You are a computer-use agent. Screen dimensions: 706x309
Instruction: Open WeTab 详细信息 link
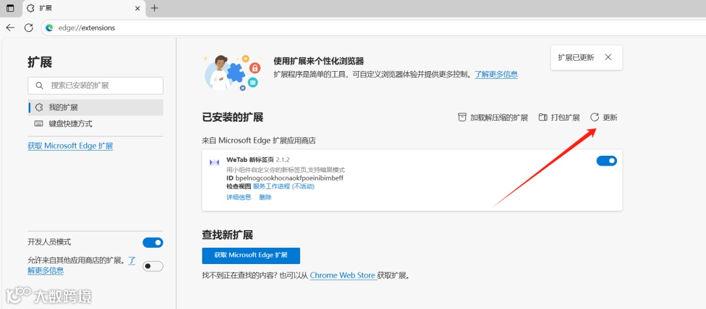pos(239,197)
